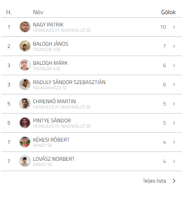Select Balogh Márk's profile photo
The height and width of the screenshot is (201, 182).
(25, 65)
